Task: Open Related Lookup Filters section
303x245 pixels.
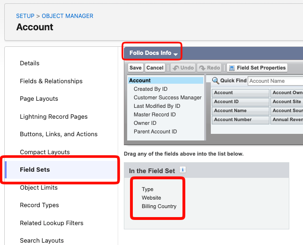Action: [x=52, y=223]
